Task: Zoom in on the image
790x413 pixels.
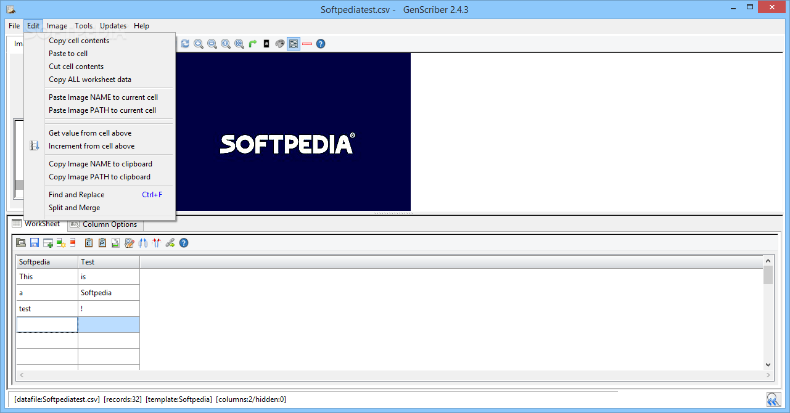Action: click(x=199, y=44)
